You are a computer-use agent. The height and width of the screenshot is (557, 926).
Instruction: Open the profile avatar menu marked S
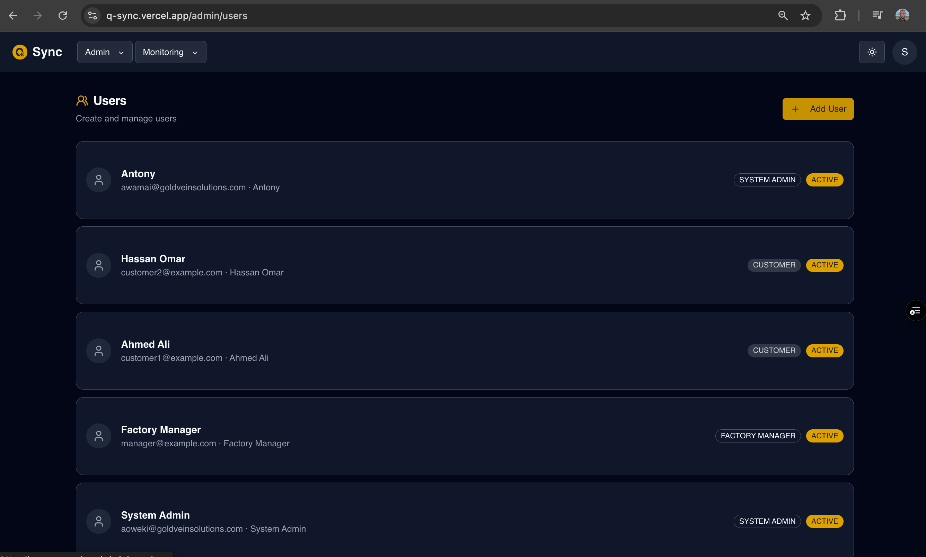[905, 52]
